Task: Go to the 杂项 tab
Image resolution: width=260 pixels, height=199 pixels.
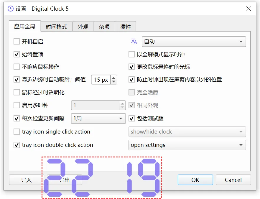Action: coord(104,27)
